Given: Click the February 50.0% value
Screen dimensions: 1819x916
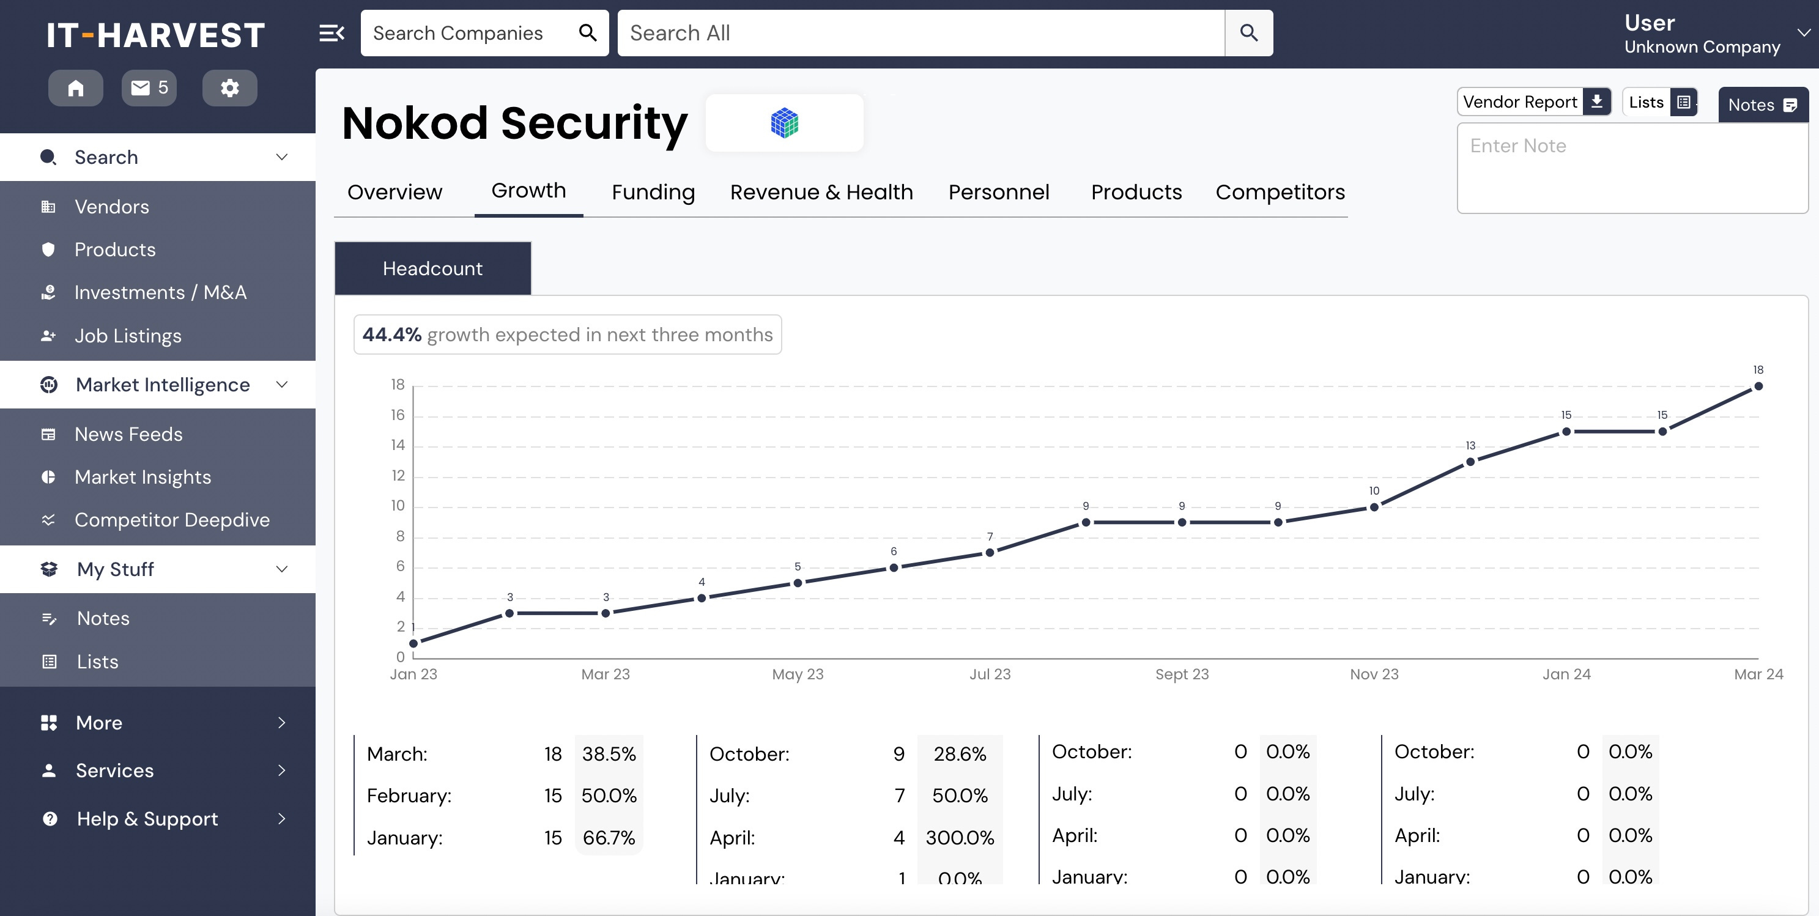Looking at the screenshot, I should tap(609, 796).
